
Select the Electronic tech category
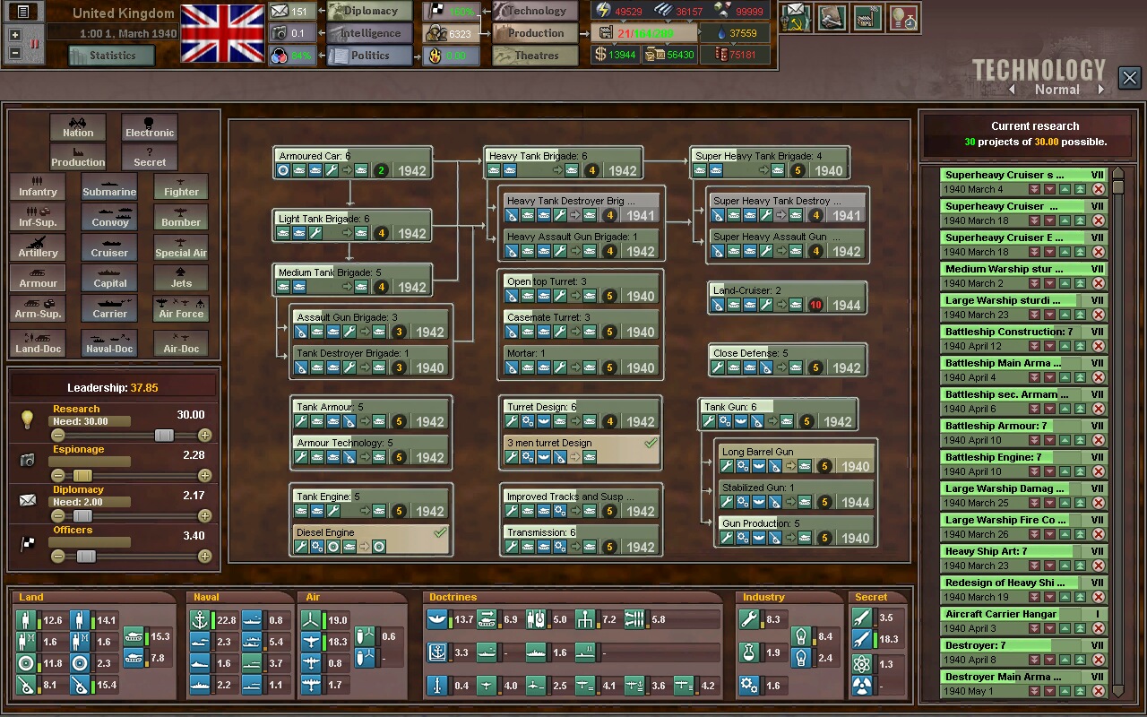(x=150, y=127)
